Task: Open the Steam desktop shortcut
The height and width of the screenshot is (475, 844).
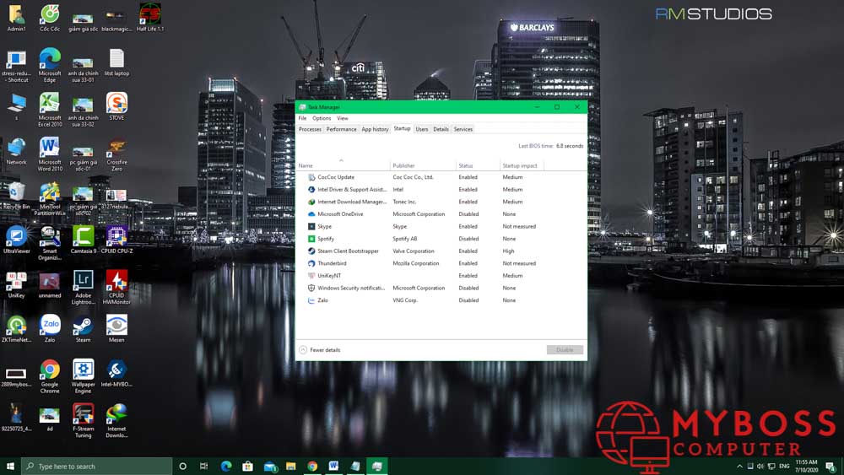Action: (83, 329)
